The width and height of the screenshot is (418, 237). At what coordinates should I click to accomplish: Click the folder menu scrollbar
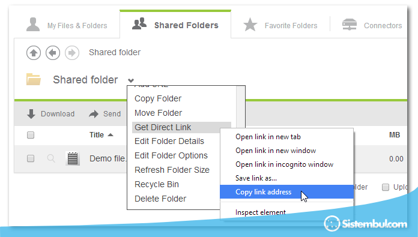pyautogui.click(x=240, y=107)
